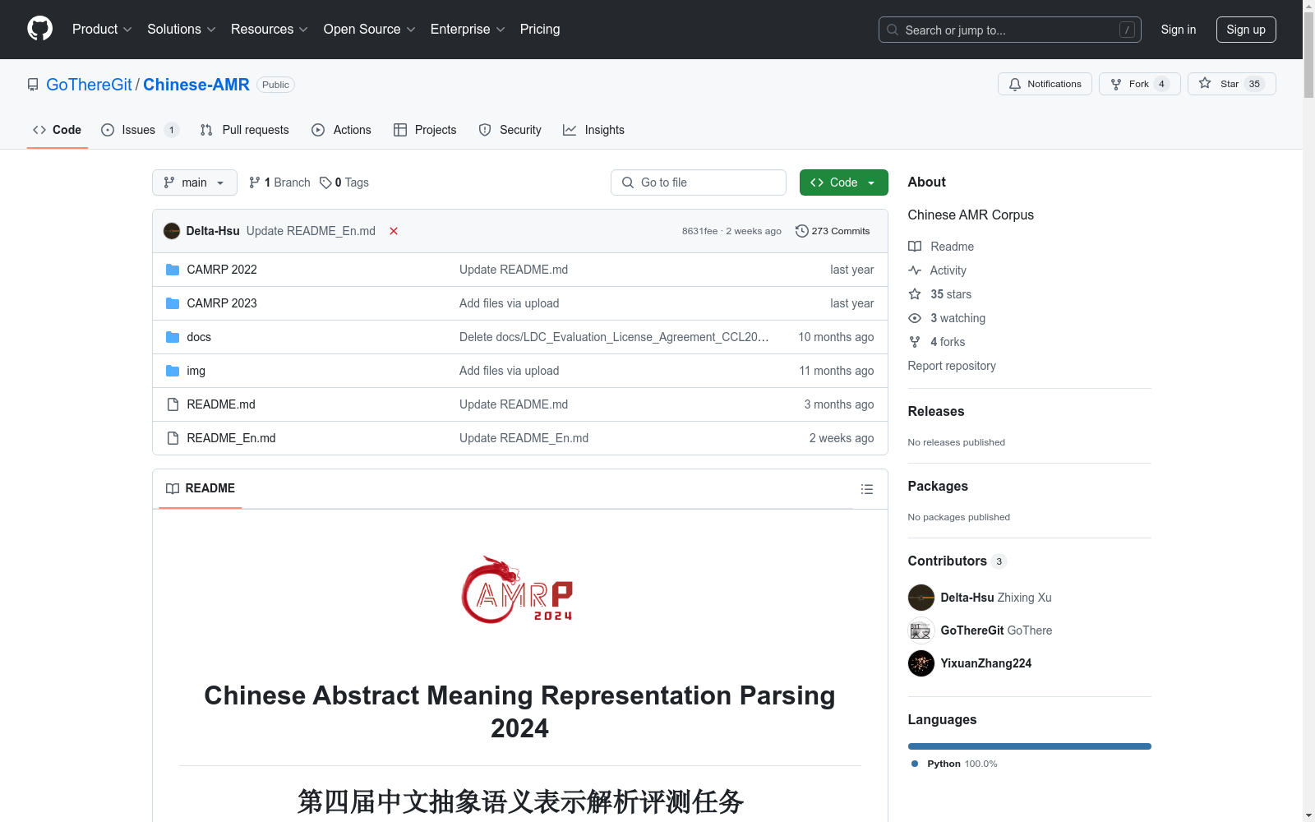Viewport: 1315px width, 822px height.
Task: Open the README outline list icon
Action: pyautogui.click(x=866, y=489)
